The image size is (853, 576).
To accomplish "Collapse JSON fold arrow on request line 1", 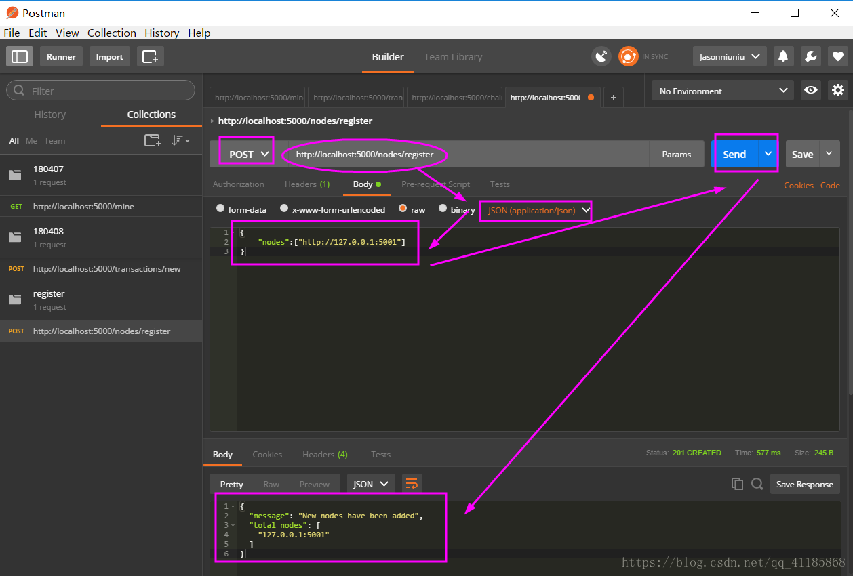I will pyautogui.click(x=234, y=232).
